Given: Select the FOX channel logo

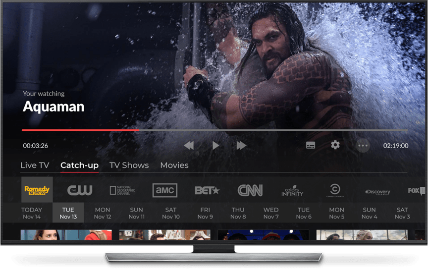Looking at the screenshot, I should point(417,191).
